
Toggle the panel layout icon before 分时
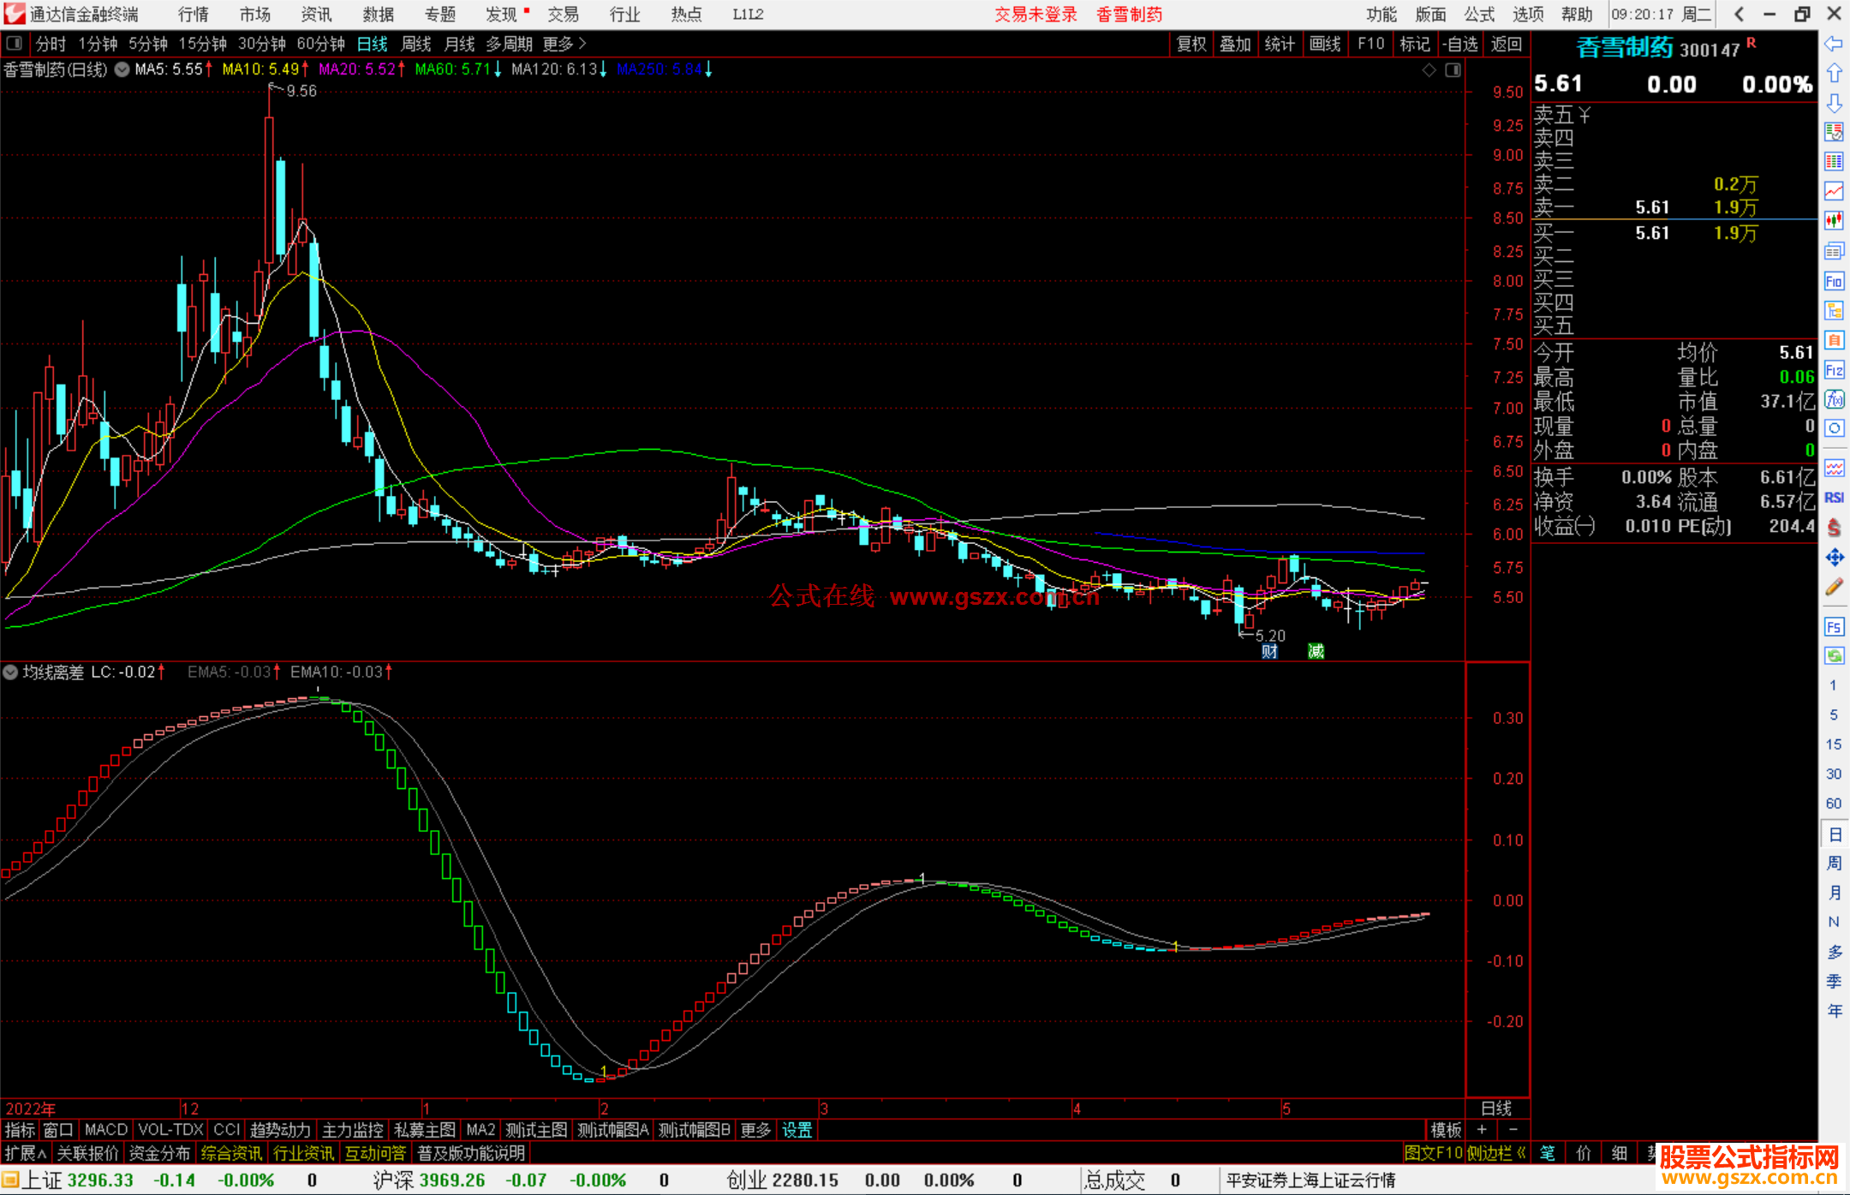15,44
